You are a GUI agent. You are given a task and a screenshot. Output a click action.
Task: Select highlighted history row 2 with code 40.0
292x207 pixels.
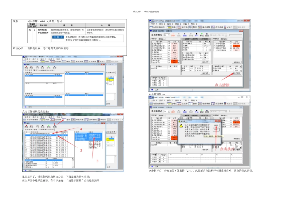point(46,135)
